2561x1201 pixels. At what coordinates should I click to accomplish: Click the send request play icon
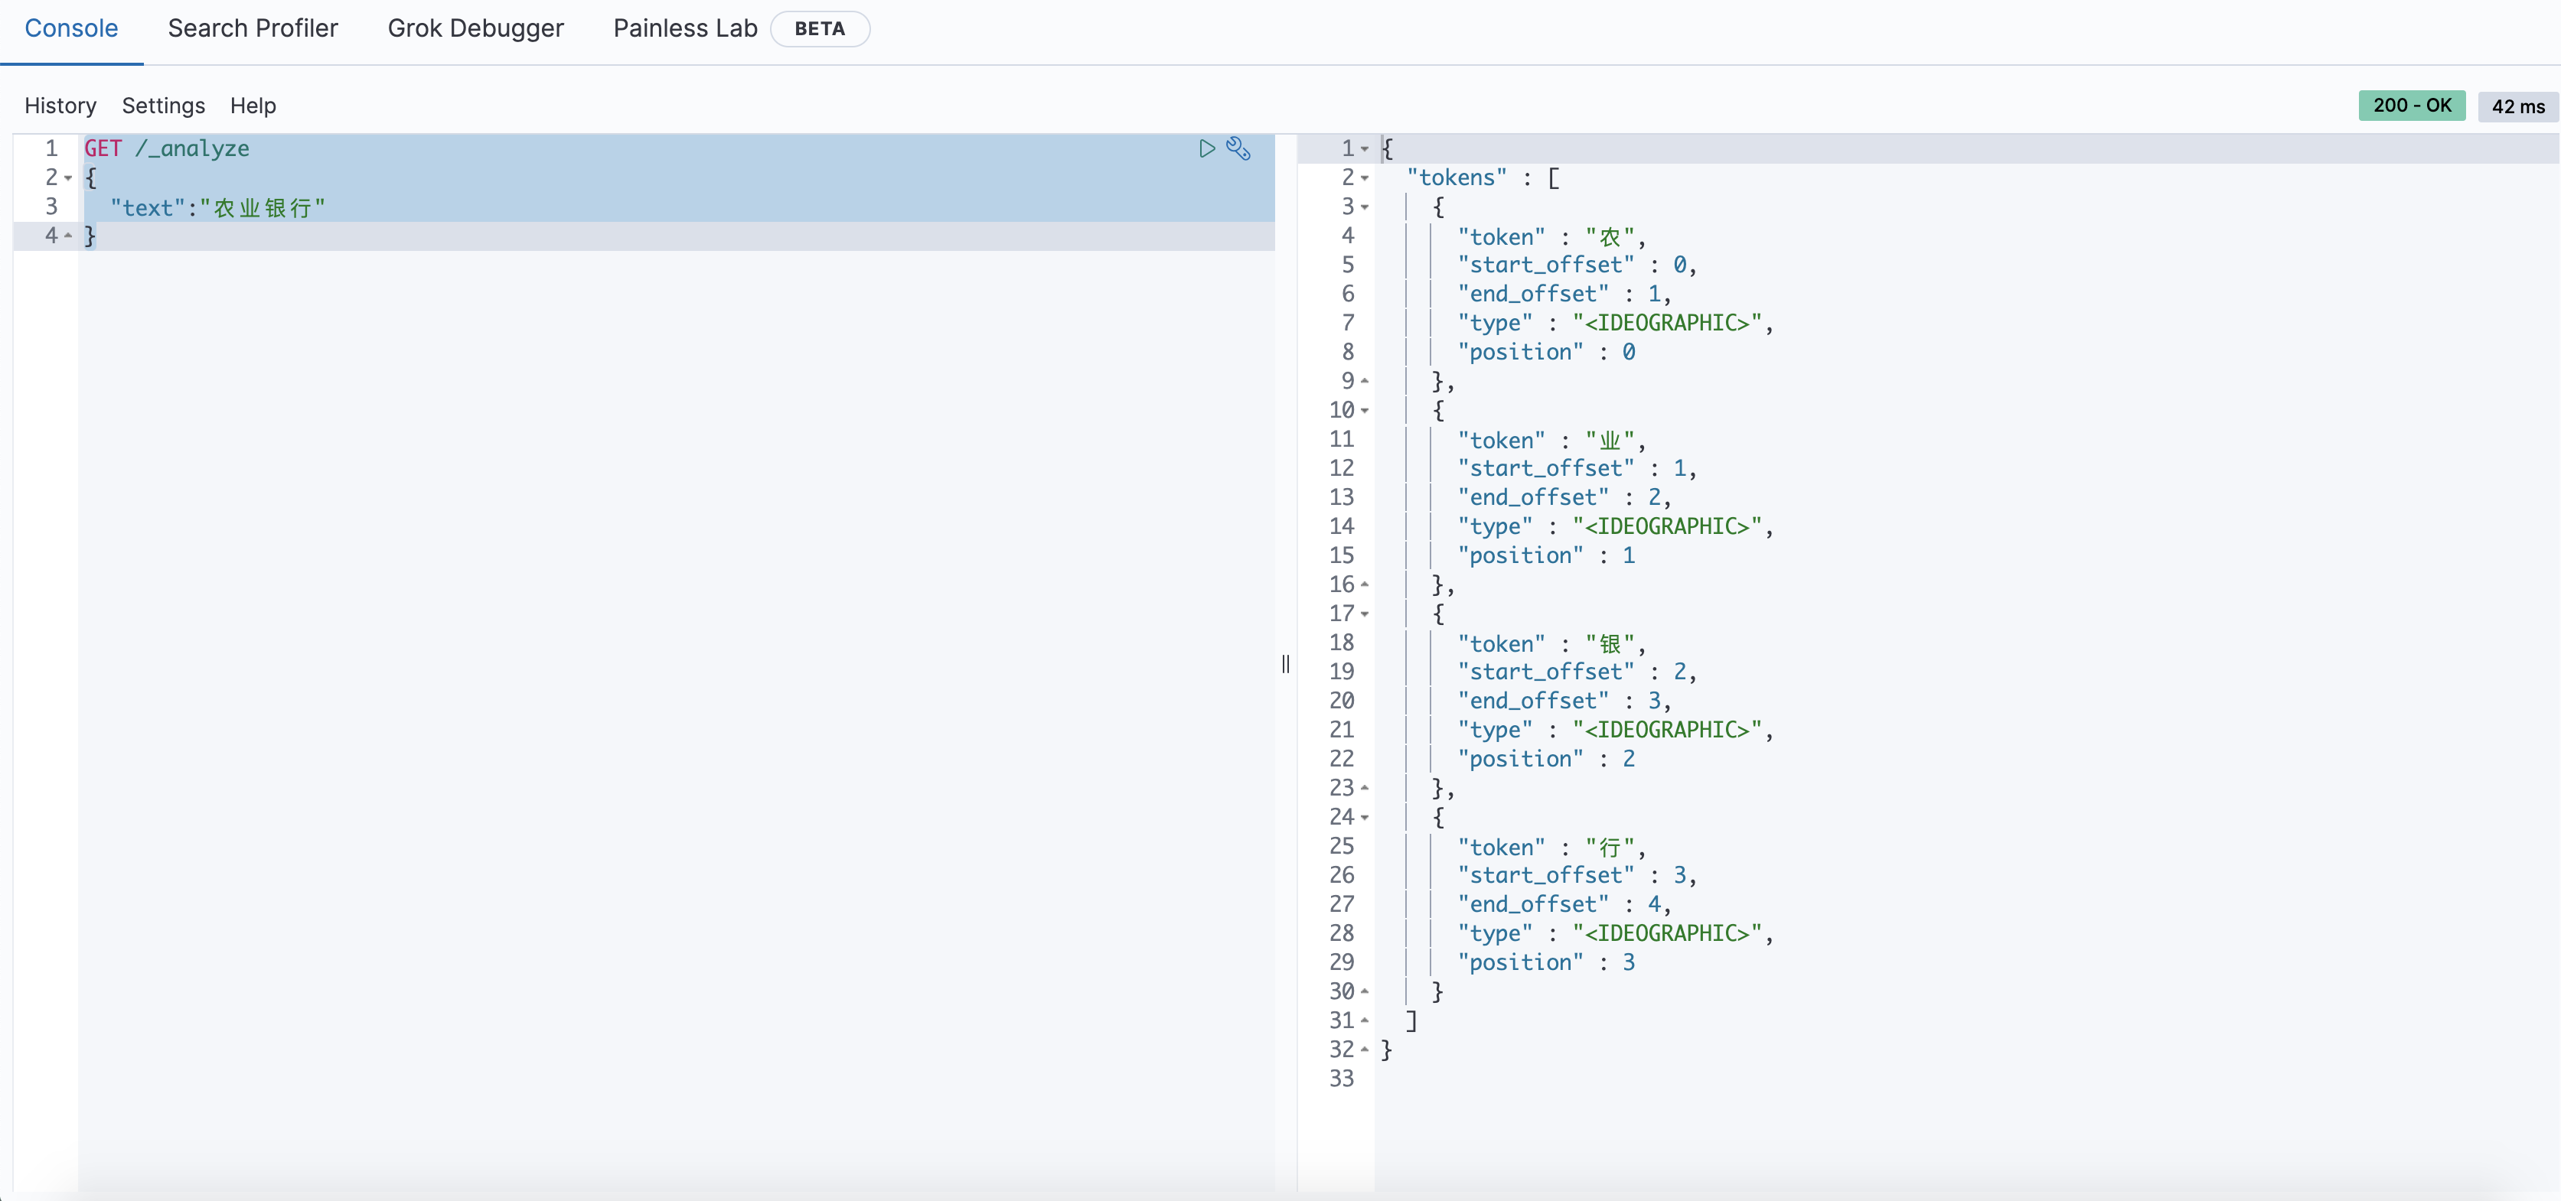1206,149
